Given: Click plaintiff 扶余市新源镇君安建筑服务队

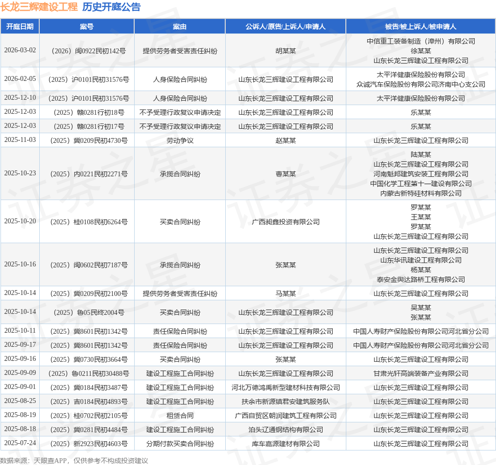Looking at the screenshot, I should (285, 402).
